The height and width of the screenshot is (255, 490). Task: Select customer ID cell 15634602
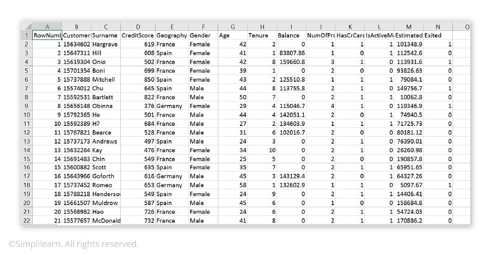click(x=77, y=44)
